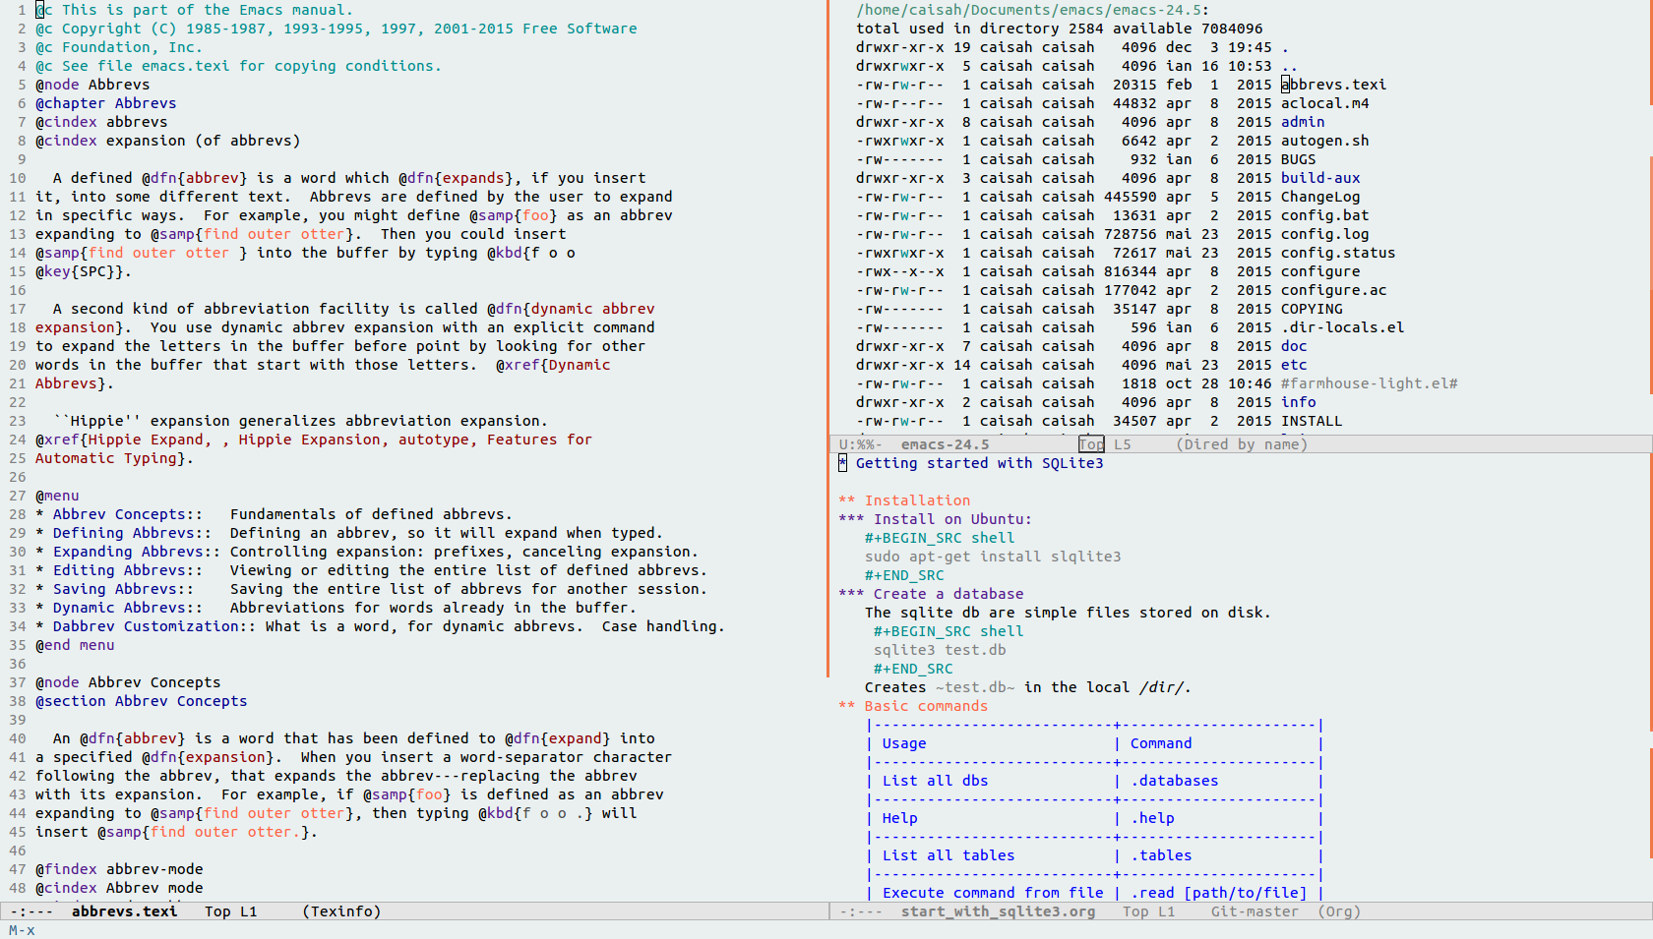Follow the 'Dabbrev Customization::' menu entry
The height and width of the screenshot is (939, 1653).
click(x=154, y=626)
